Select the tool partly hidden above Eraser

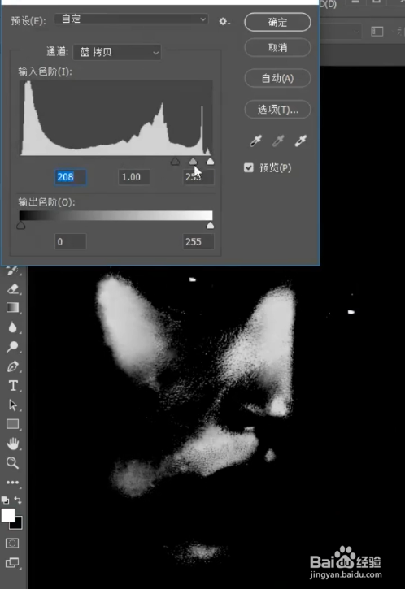pos(13,270)
